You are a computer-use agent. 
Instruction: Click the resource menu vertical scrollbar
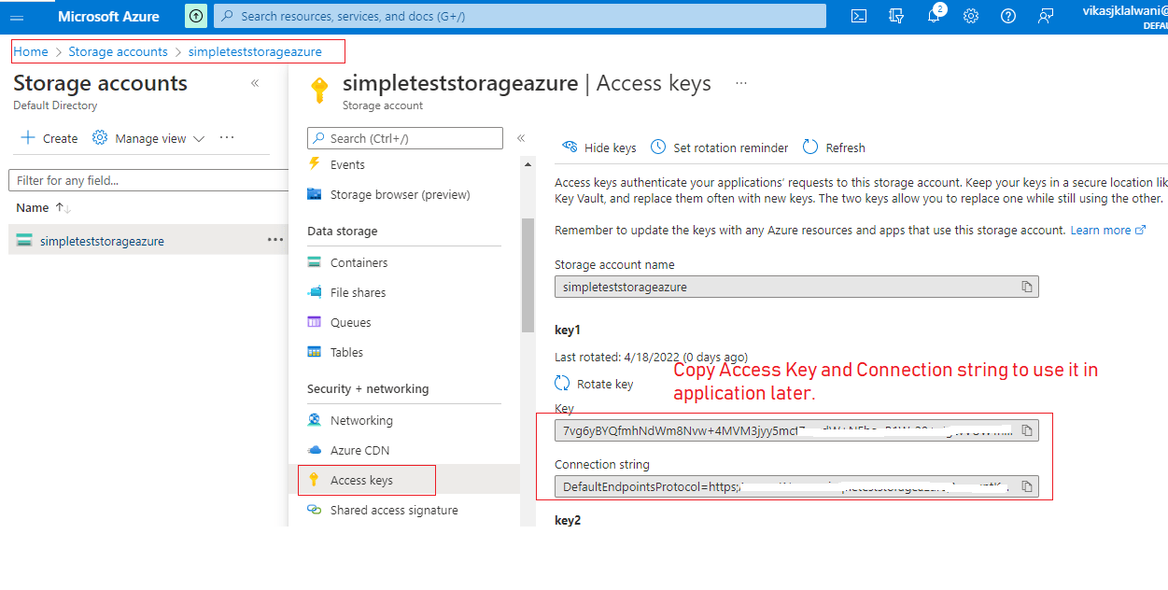pos(528,274)
